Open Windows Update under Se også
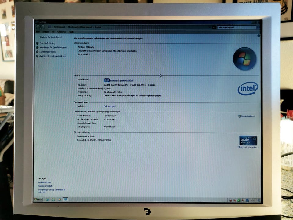 [45, 186]
